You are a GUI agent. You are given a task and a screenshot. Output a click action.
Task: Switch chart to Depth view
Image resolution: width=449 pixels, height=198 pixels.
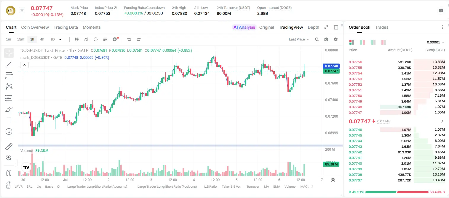click(313, 27)
